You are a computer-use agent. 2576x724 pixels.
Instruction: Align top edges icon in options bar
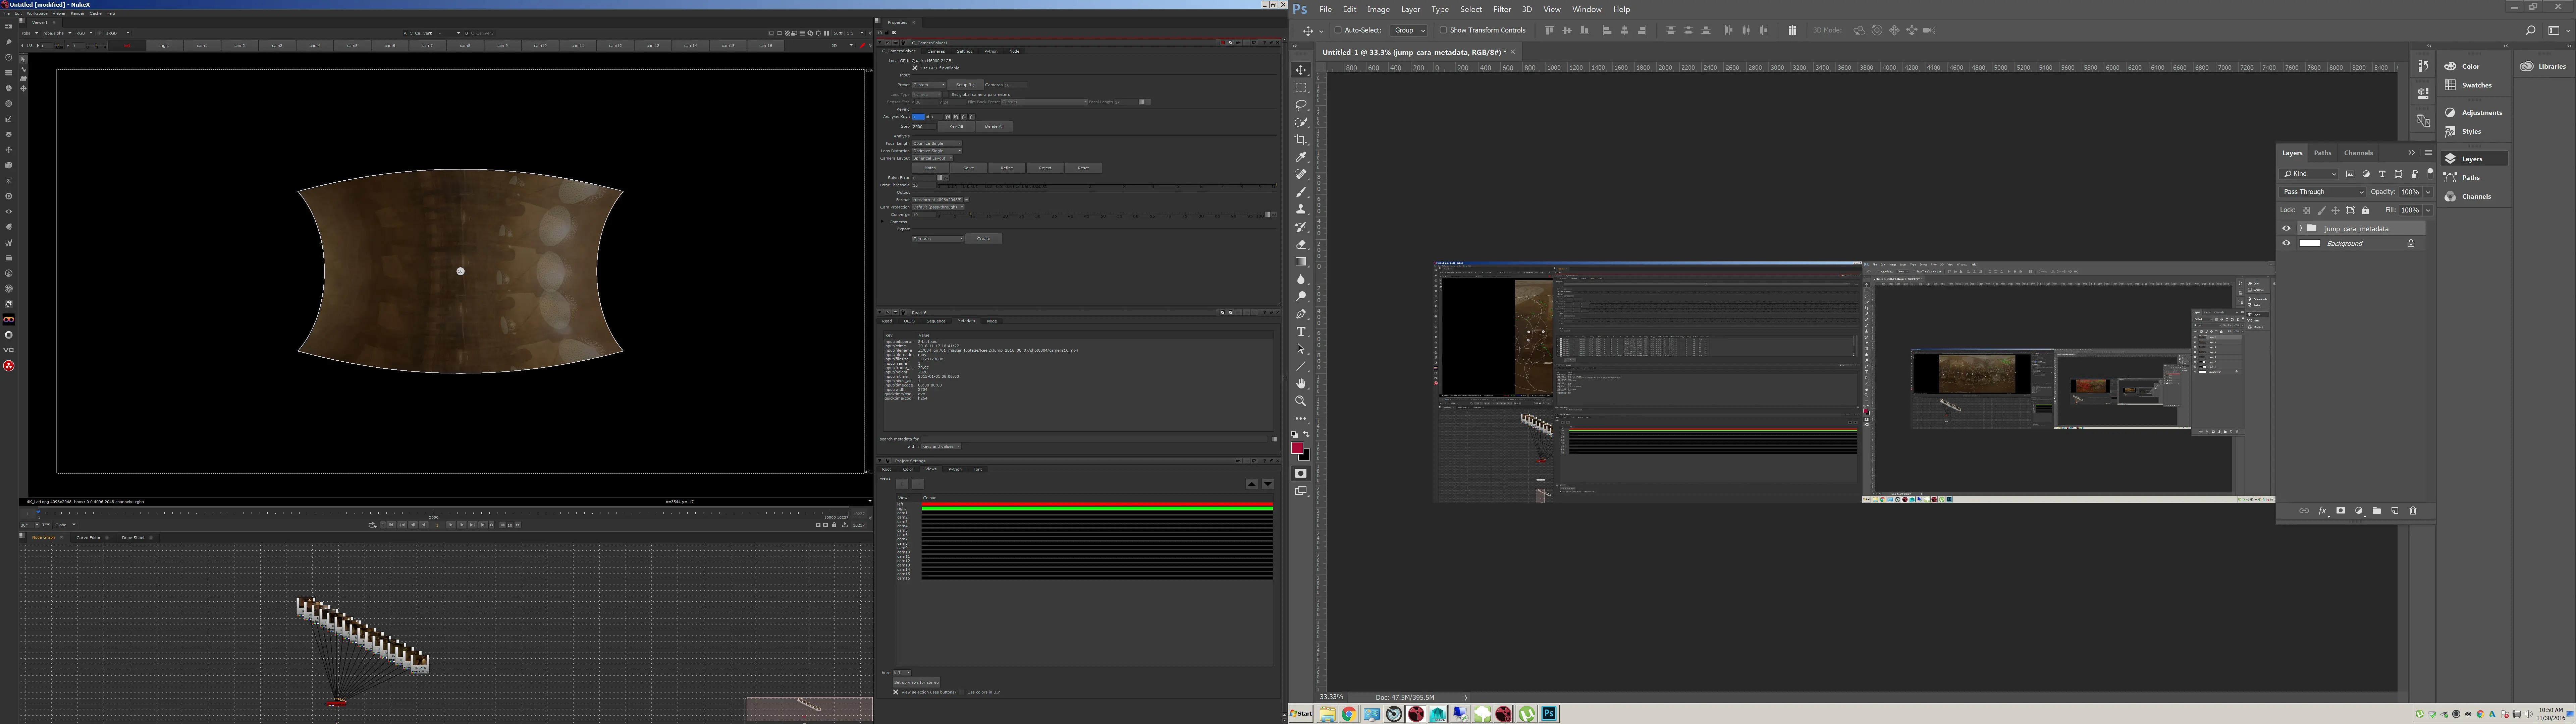click(x=1550, y=30)
